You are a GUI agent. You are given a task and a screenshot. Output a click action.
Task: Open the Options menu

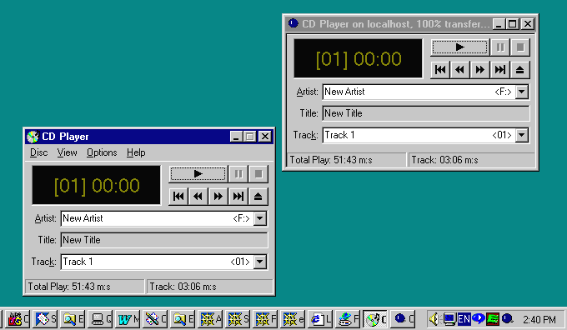click(102, 152)
